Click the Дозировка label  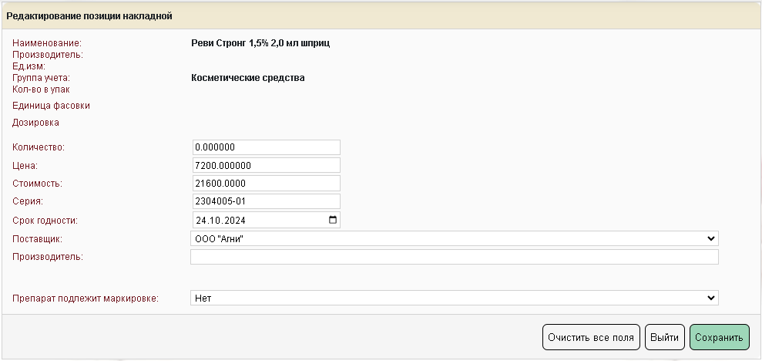[35, 122]
